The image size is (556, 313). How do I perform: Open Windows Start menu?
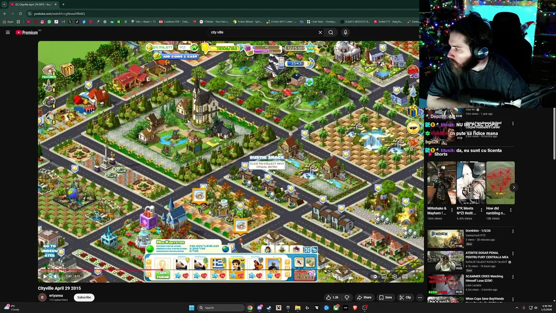click(192, 308)
